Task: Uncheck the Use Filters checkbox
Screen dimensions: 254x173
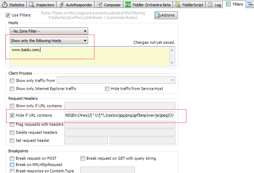Action: pos(8,15)
